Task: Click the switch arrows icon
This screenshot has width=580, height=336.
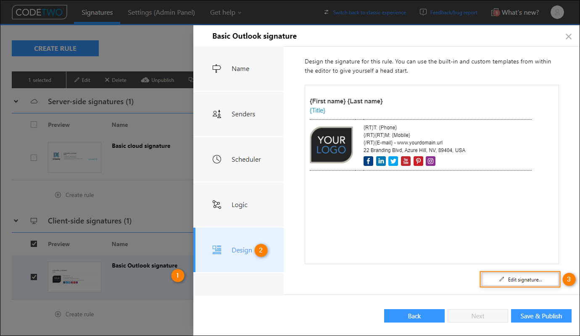Action: 327,12
